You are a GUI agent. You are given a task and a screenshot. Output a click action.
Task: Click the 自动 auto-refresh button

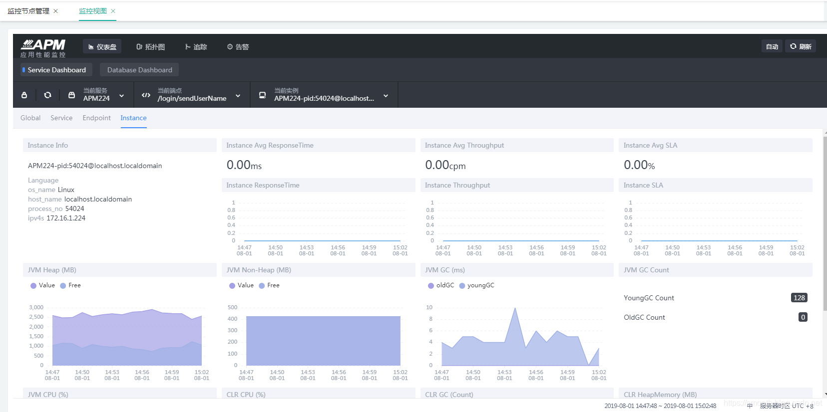(772, 46)
